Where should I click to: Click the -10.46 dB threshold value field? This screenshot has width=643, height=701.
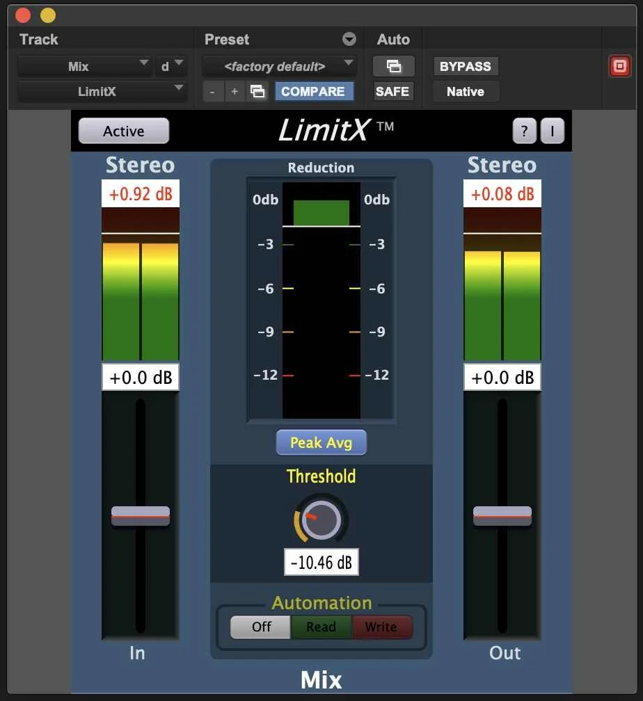tap(321, 562)
